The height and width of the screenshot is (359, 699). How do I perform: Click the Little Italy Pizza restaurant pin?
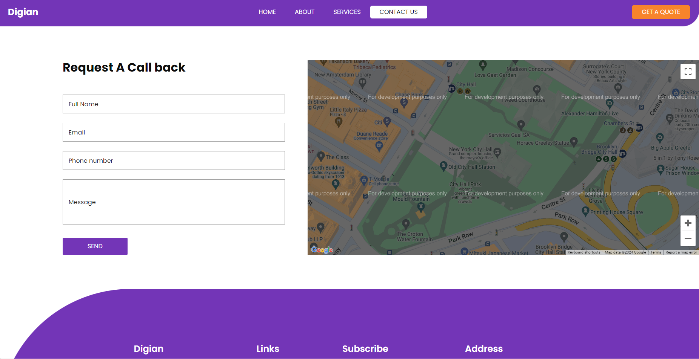pyautogui.click(x=339, y=122)
